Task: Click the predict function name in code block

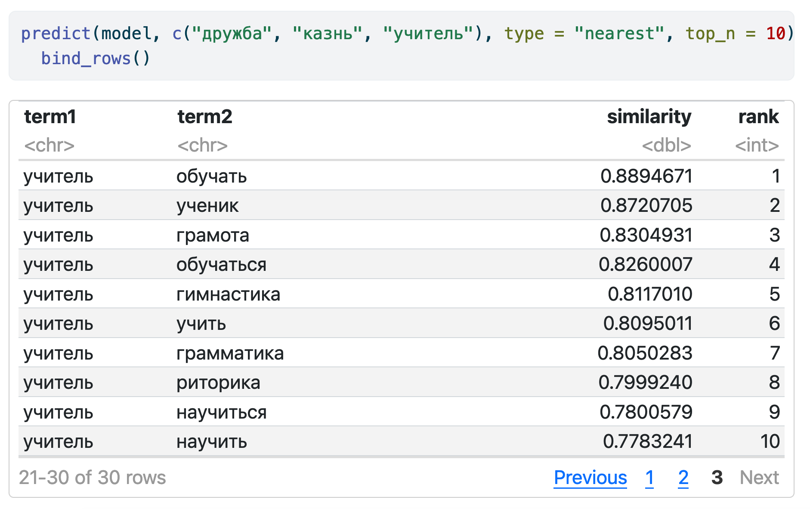Action: coord(56,33)
